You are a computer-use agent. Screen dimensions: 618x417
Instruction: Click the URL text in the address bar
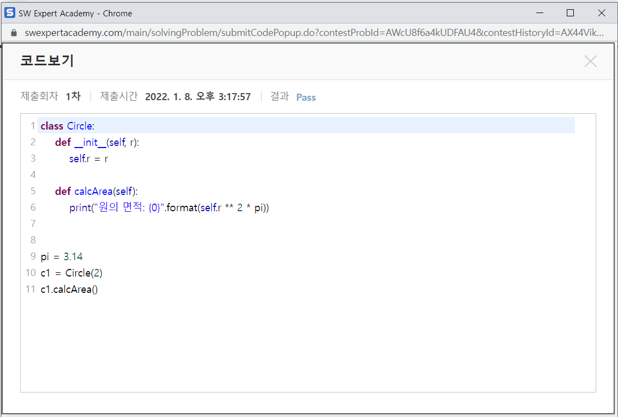tap(314, 33)
